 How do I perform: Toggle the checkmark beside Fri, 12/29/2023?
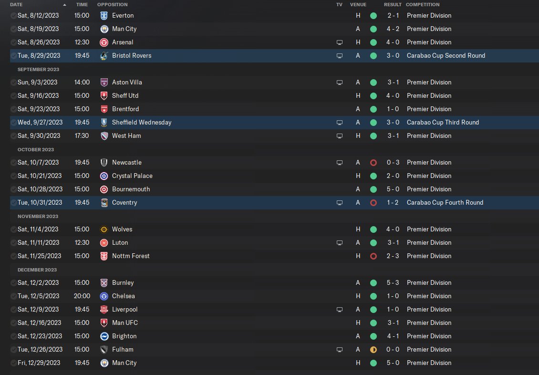click(x=13, y=363)
